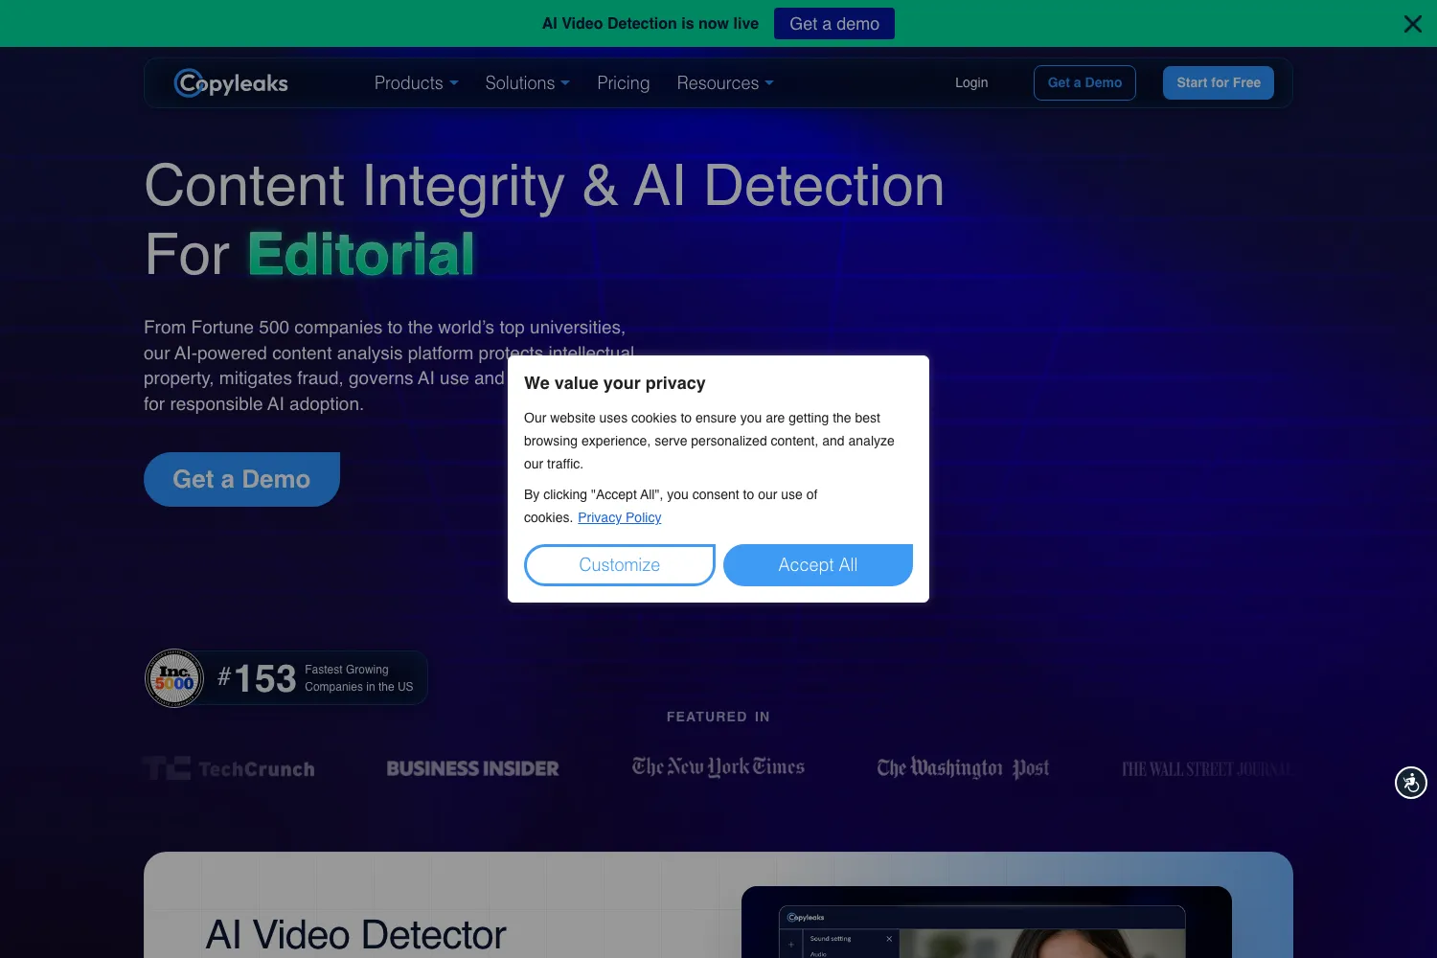
Task: Open the accessibility widget icon
Action: pyautogui.click(x=1410, y=783)
